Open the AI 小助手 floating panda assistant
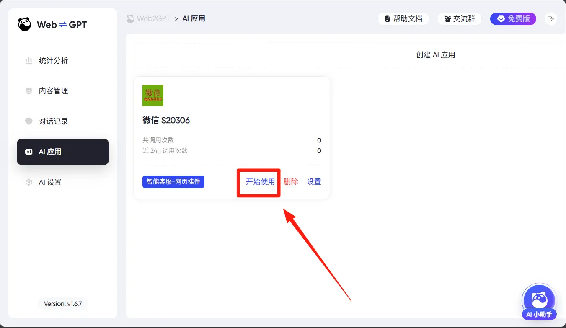This screenshot has height=328, width=566. pyautogui.click(x=539, y=300)
